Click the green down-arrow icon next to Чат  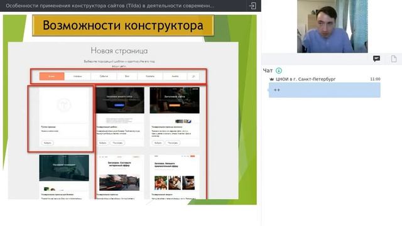pyautogui.click(x=279, y=70)
